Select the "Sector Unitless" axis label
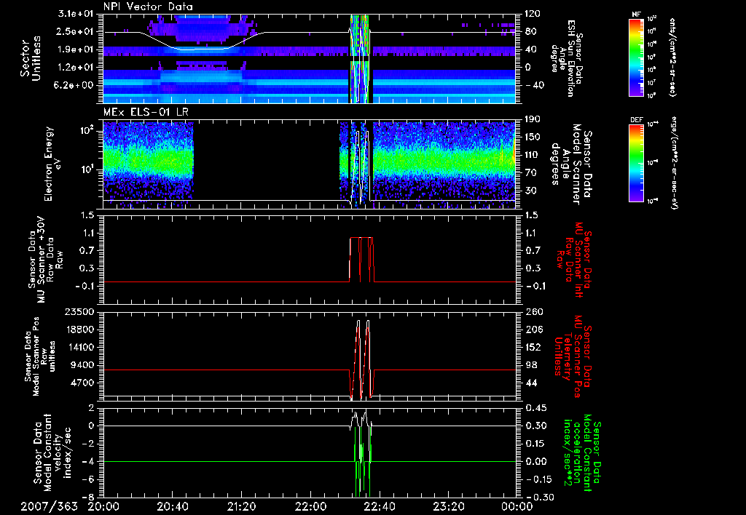This screenshot has width=746, height=515. click(31, 58)
